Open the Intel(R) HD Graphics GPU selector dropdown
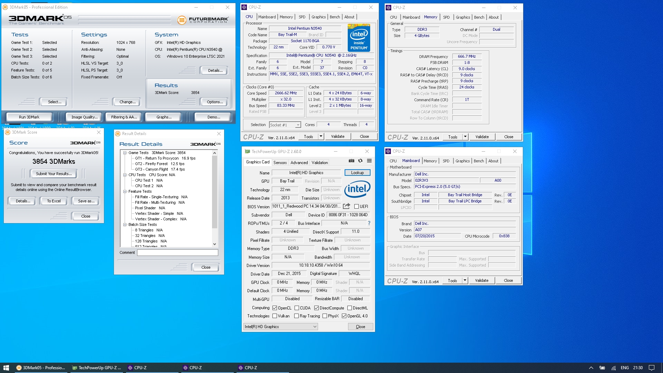 pos(280,327)
